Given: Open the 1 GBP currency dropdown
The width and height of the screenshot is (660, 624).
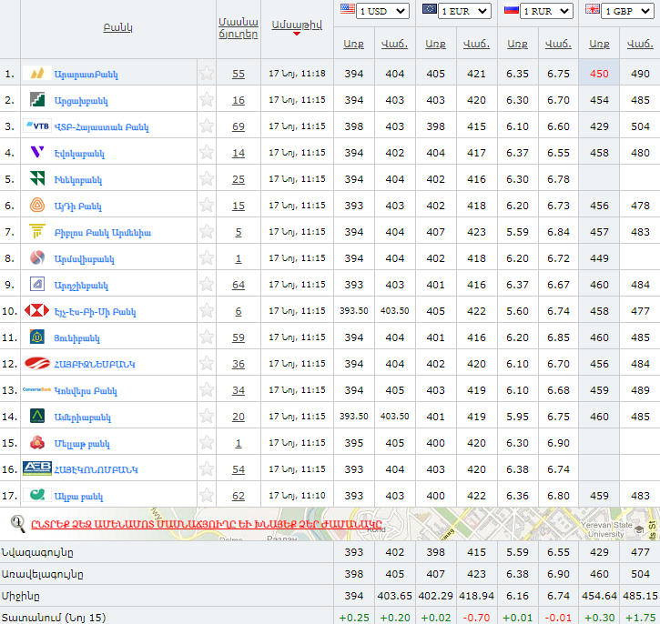Looking at the screenshot, I should point(627,11).
